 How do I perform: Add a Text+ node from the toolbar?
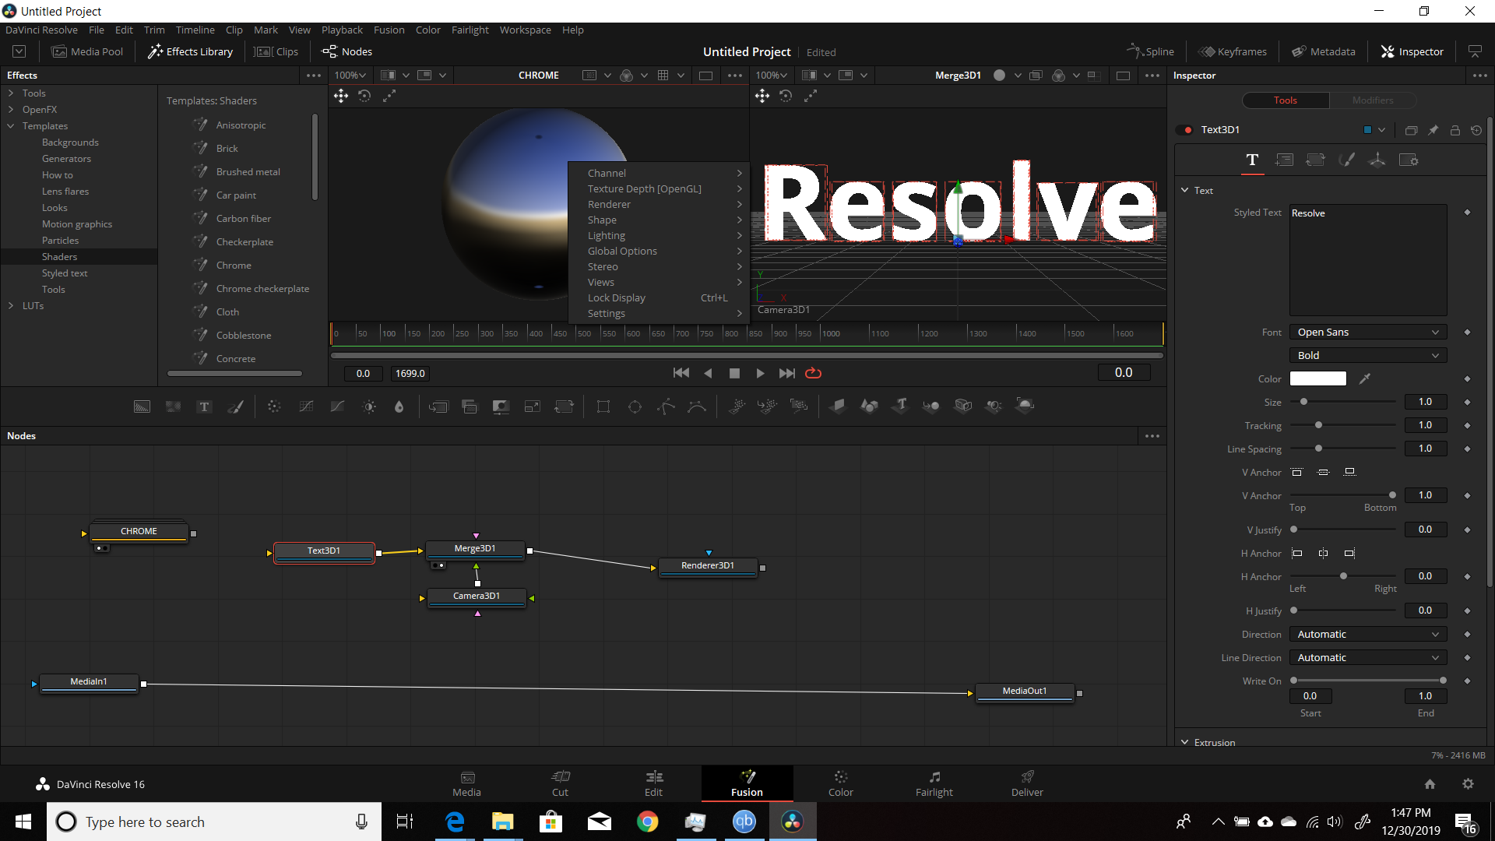pyautogui.click(x=204, y=406)
